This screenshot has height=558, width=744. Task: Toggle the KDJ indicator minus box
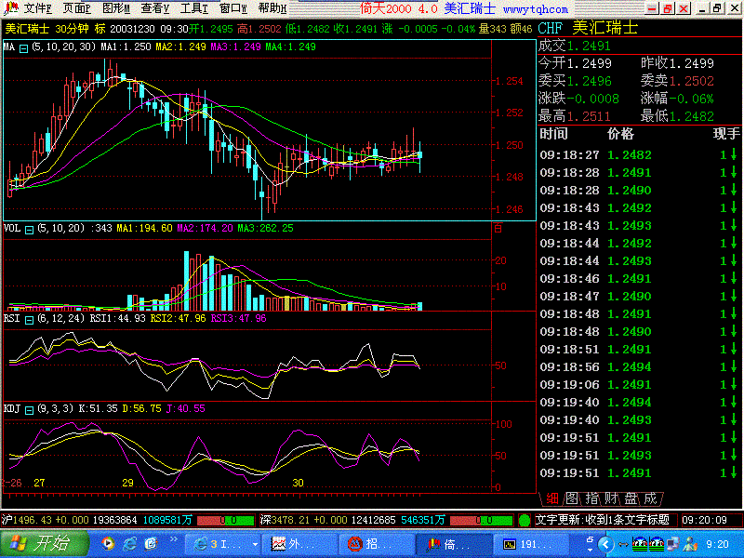coord(29,410)
